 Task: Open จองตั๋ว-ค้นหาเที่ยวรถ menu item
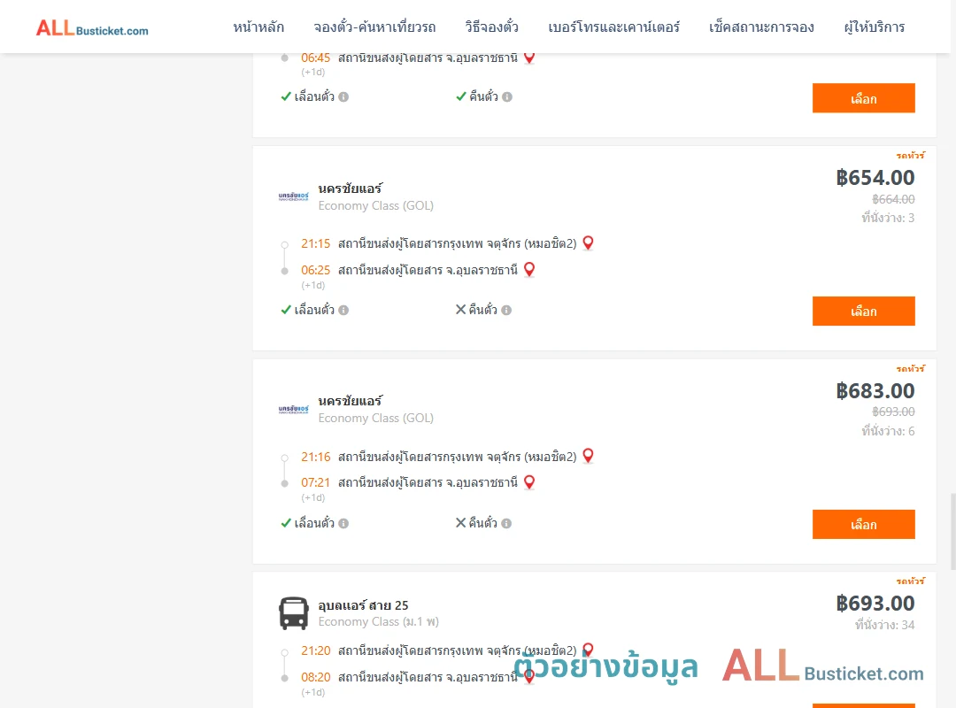coord(374,27)
